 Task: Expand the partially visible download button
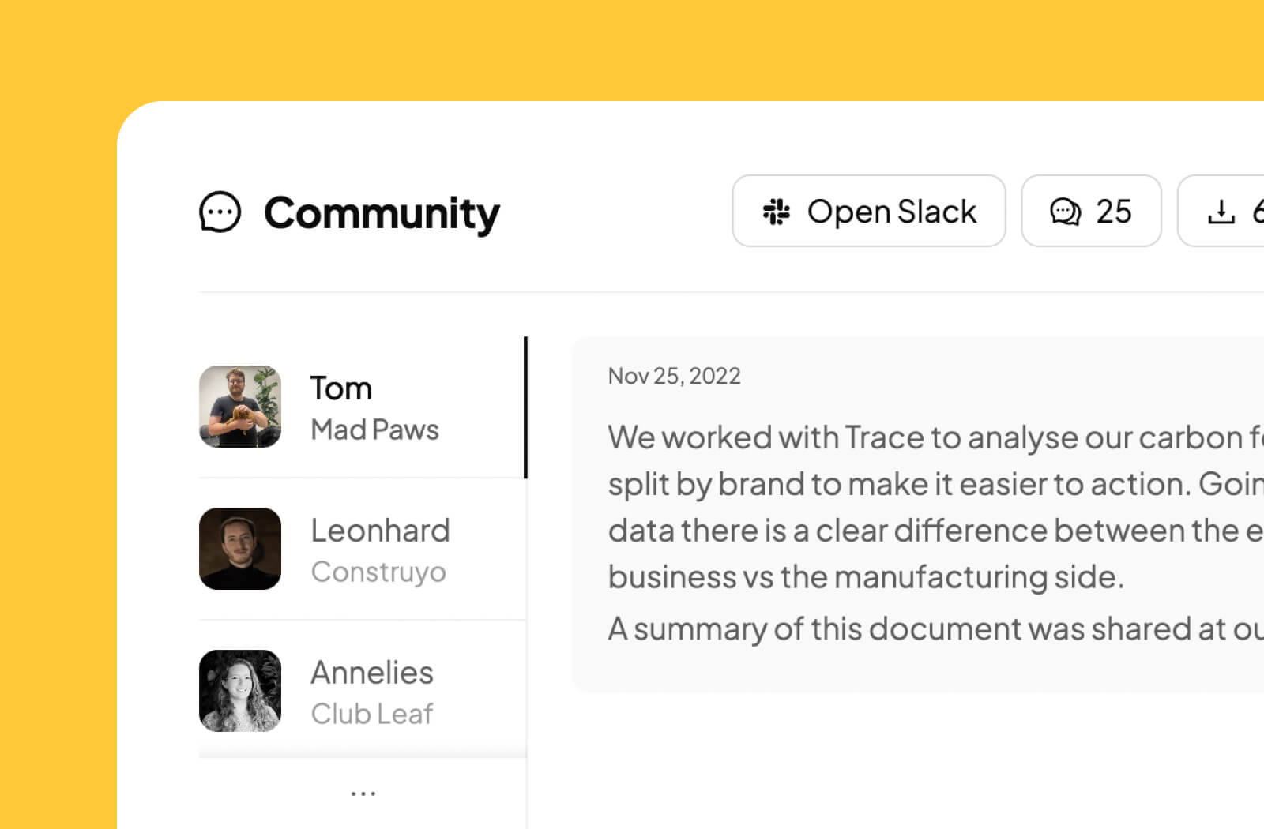[x=1232, y=211]
